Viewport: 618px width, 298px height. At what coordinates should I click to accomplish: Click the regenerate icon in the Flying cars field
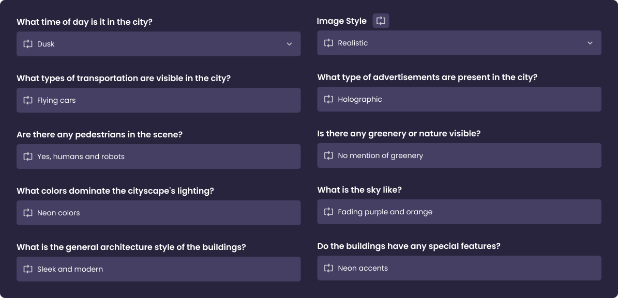[x=28, y=100]
